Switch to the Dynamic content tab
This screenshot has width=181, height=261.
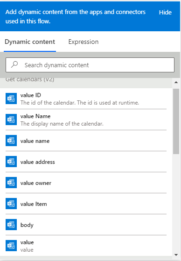pos(30,42)
